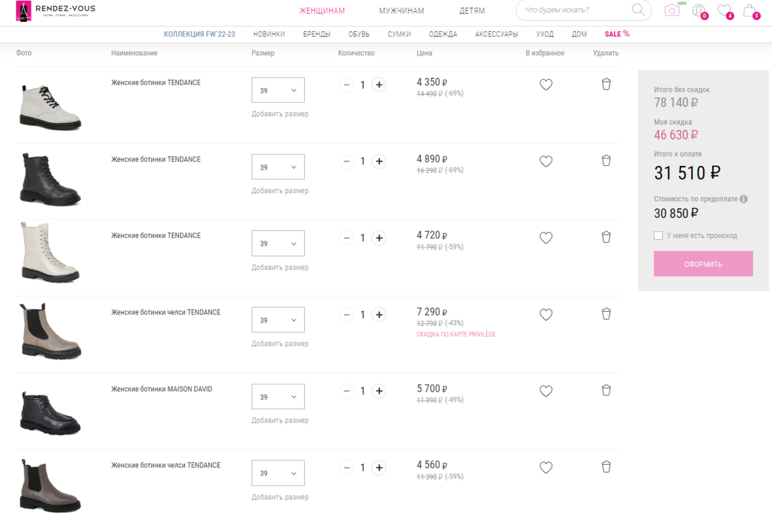
Task: Open size dropdown for 4 720 ₽ boots
Action: (278, 244)
